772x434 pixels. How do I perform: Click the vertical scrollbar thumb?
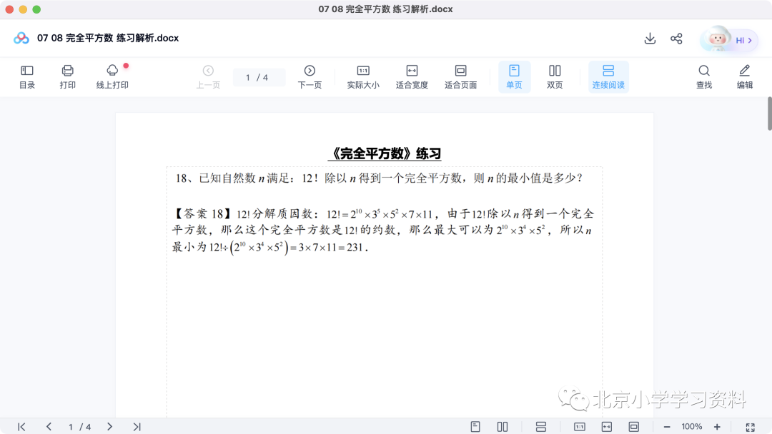coord(770,113)
